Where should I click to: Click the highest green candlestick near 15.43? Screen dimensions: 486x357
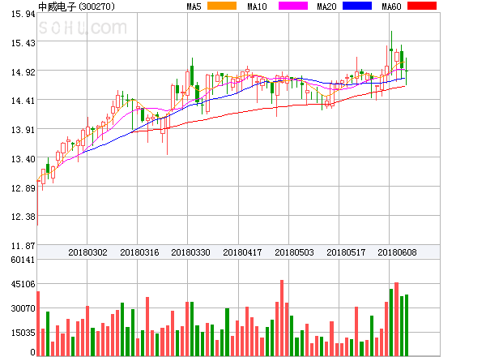point(391,53)
